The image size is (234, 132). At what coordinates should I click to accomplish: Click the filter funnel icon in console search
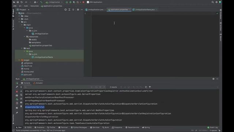[150, 87]
